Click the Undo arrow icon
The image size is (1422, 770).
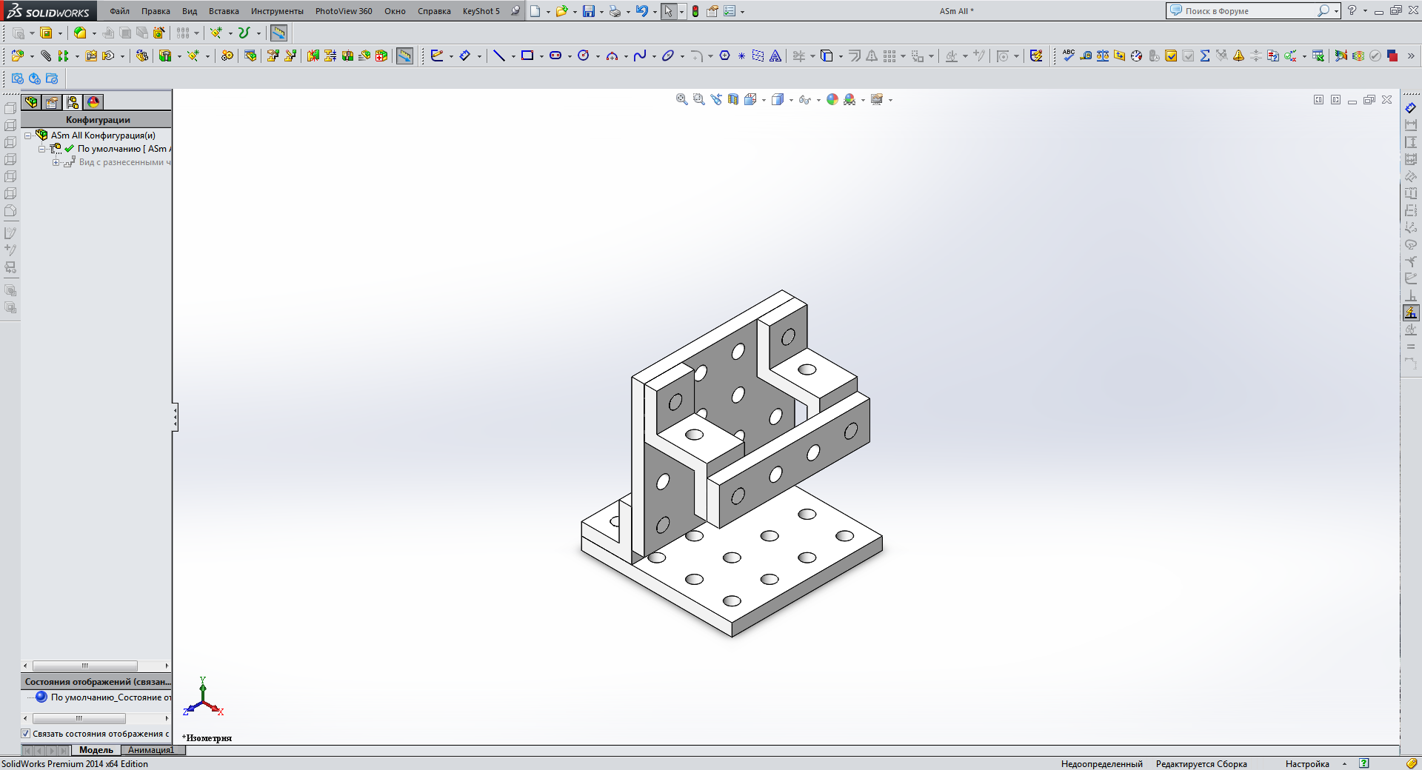tap(642, 11)
